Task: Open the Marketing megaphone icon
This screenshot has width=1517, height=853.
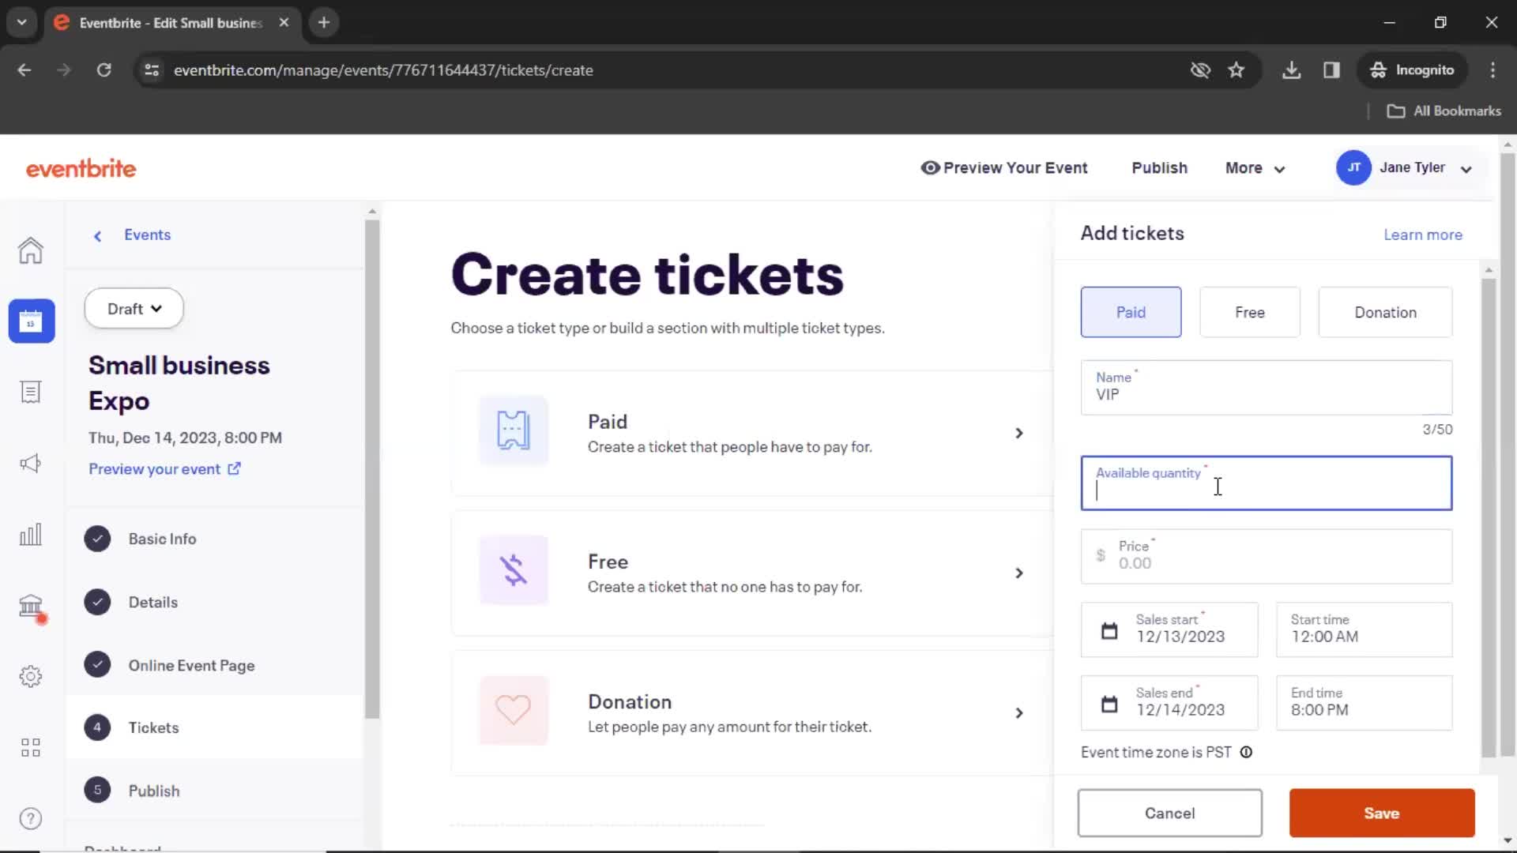Action: pos(30,464)
